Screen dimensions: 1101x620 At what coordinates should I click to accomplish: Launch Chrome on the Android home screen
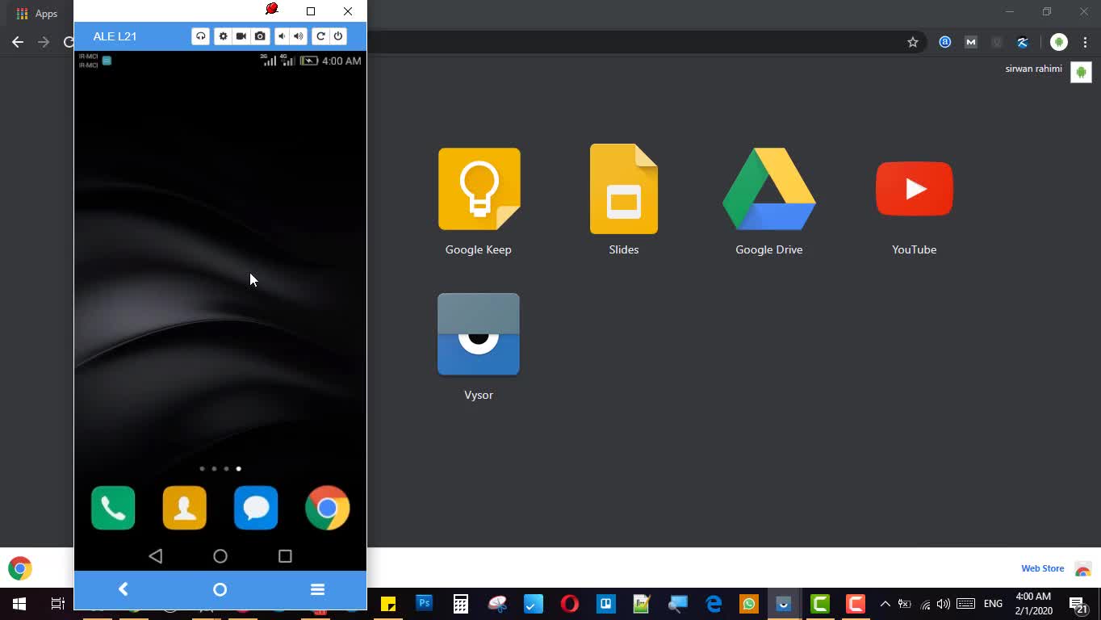point(327,508)
